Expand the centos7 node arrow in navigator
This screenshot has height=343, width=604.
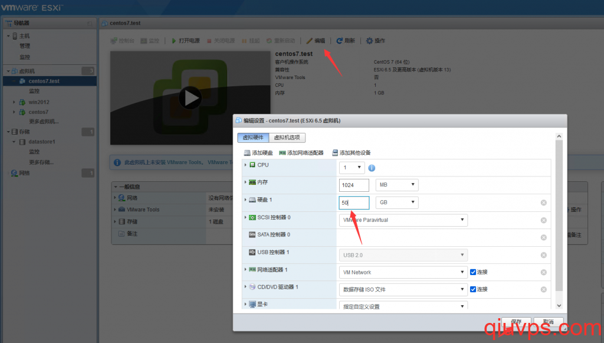pos(14,112)
